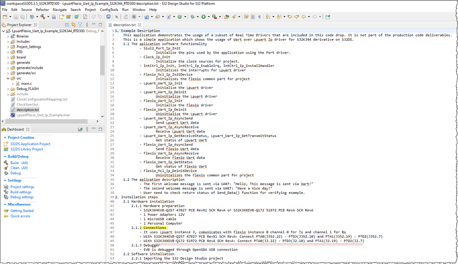Collapse the Project Creation dashboard section
The width and height of the screenshot is (458, 264).
5,137
